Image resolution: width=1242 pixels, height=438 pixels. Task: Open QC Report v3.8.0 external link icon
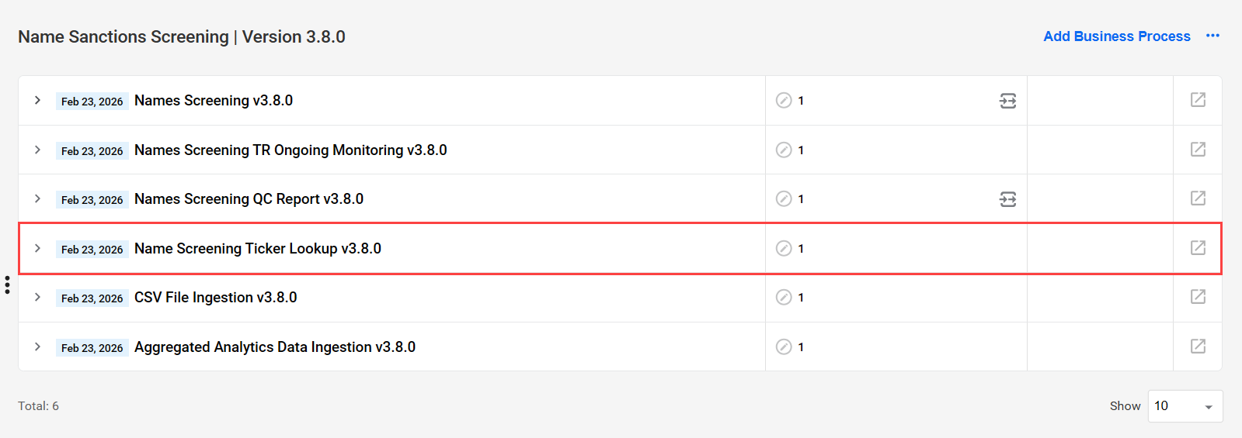(1198, 198)
